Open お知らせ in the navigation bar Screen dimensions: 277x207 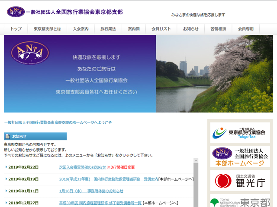pyautogui.click(x=191, y=29)
